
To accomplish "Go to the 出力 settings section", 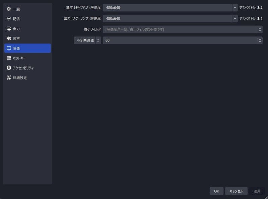I will (27, 29).
